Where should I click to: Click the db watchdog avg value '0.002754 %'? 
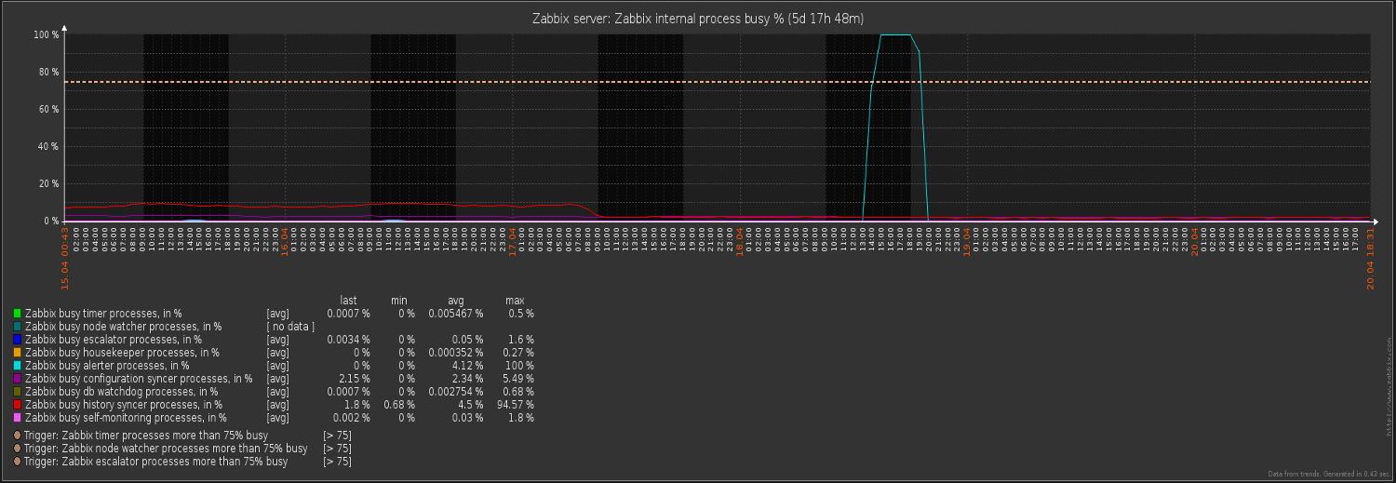456,392
